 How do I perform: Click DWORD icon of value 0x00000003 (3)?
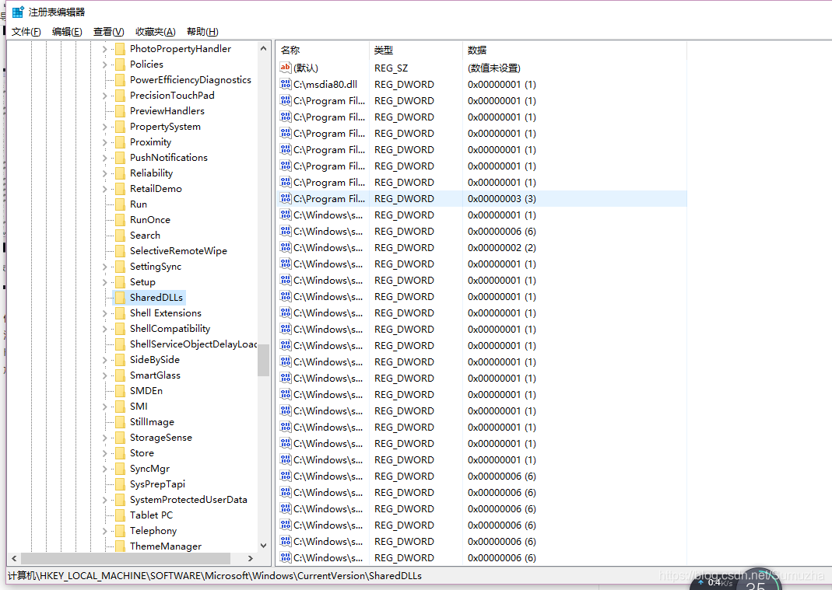click(x=286, y=198)
